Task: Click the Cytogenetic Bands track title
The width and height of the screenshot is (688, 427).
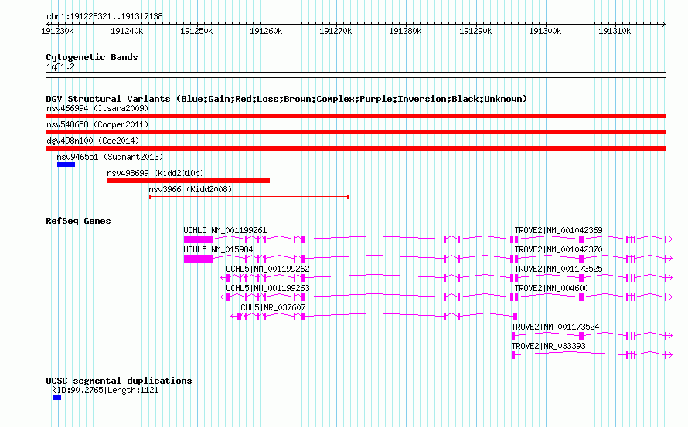Action: pos(92,57)
